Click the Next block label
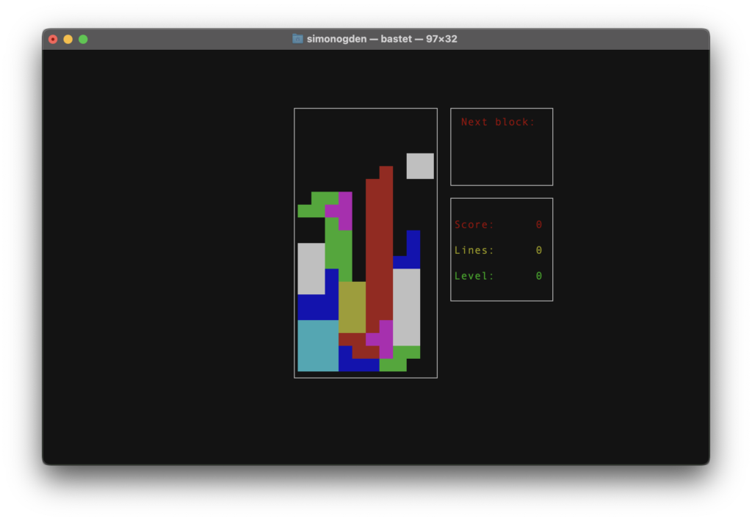752x521 pixels. point(498,122)
